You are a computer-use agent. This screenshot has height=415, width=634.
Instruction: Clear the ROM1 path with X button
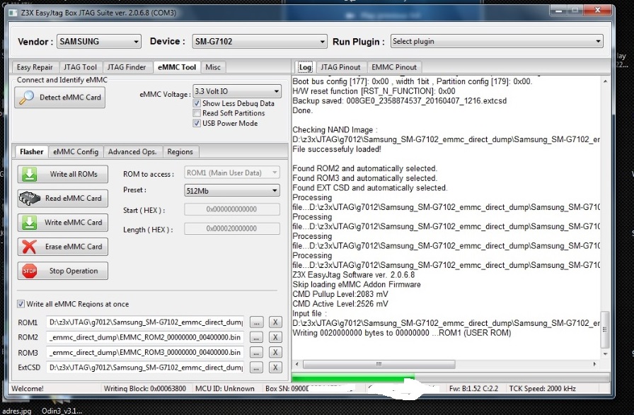275,322
